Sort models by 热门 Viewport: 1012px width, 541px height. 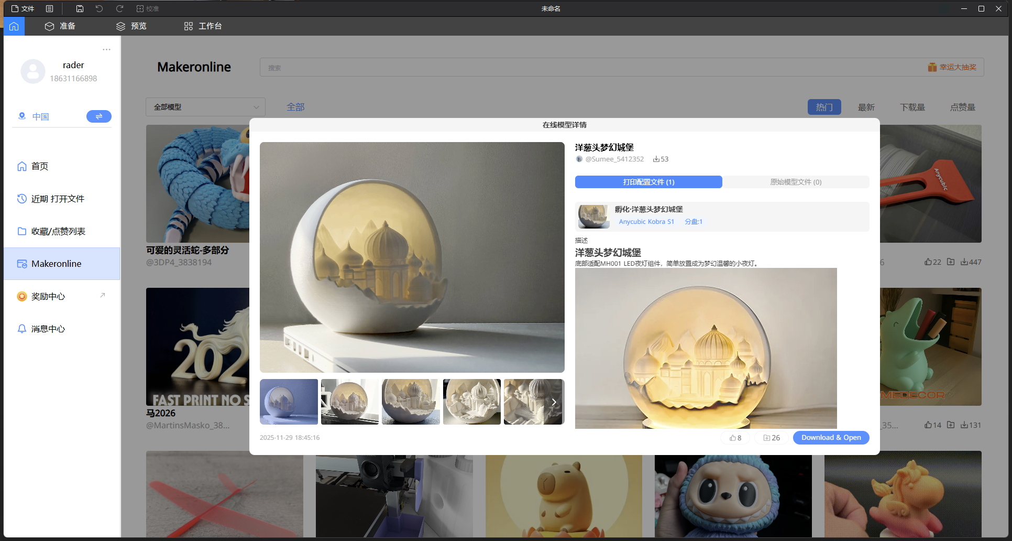tap(824, 107)
